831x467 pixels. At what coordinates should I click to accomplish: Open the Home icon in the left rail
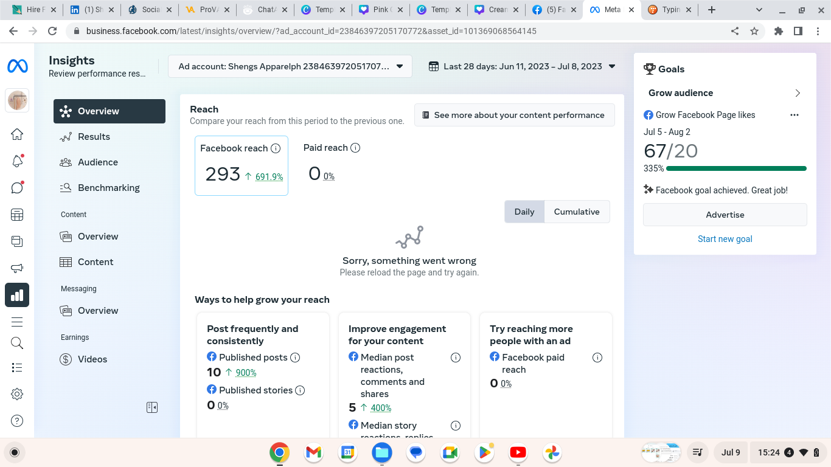(17, 134)
